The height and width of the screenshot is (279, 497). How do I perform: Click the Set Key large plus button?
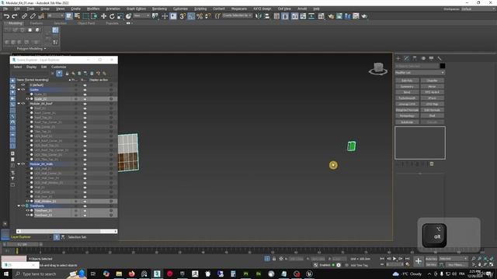(419, 261)
